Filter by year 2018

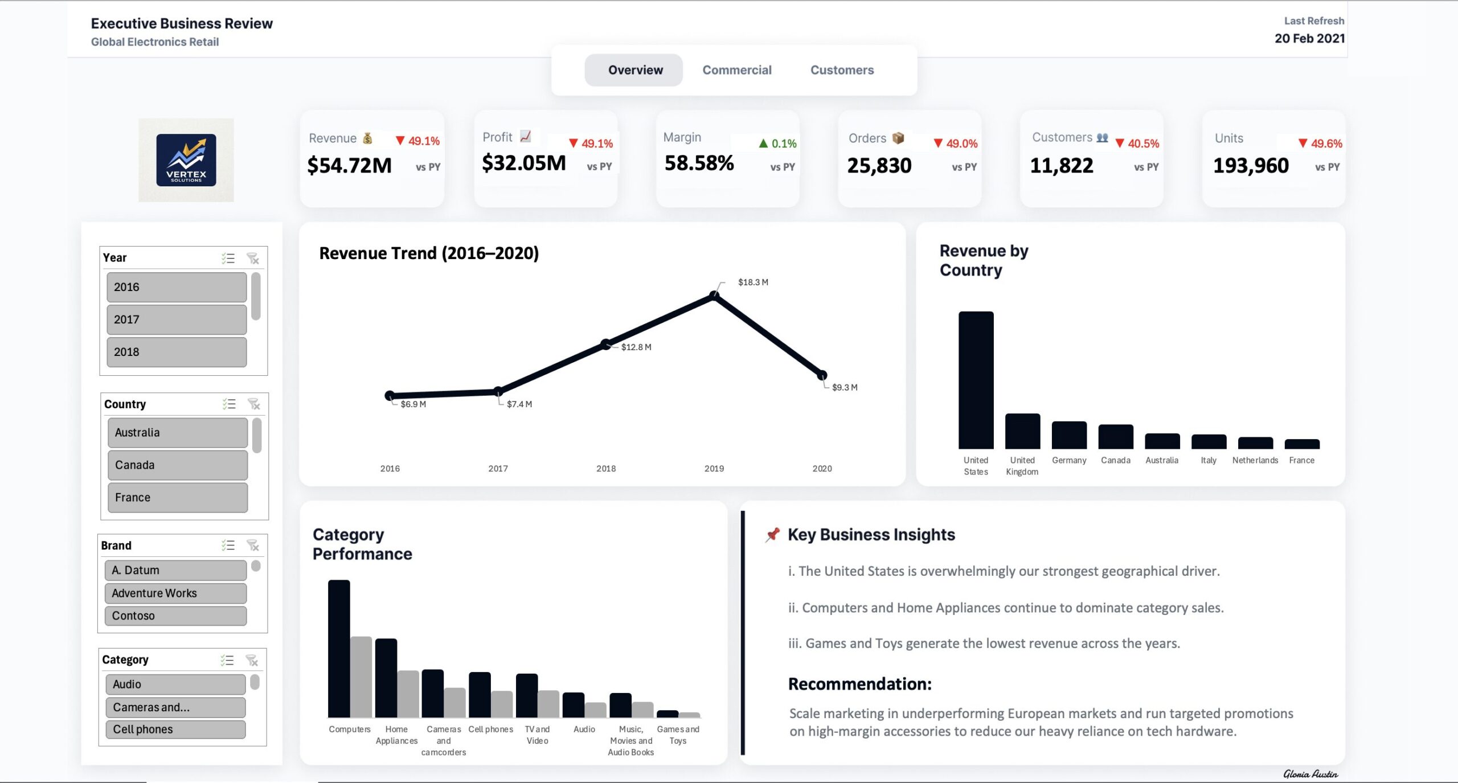tap(177, 352)
